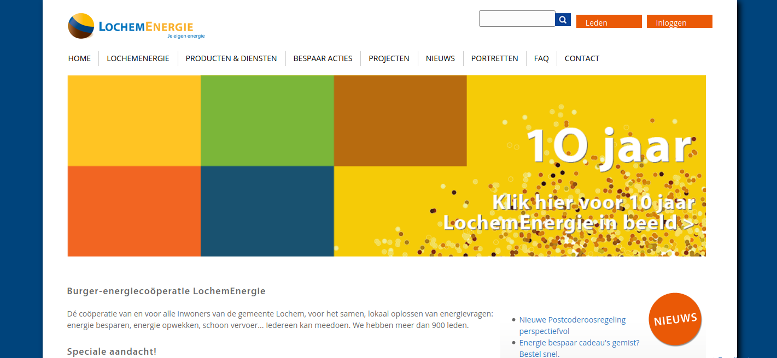The height and width of the screenshot is (358, 777).
Task: Click heading 'Burger-energiecoöperatie LochemEnergie'
Action: (x=166, y=291)
